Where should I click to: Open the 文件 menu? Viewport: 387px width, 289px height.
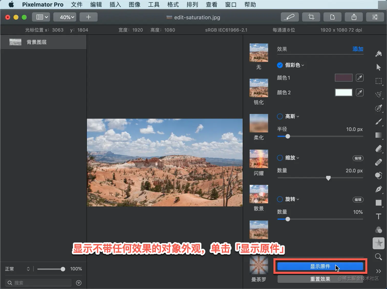[77, 5]
